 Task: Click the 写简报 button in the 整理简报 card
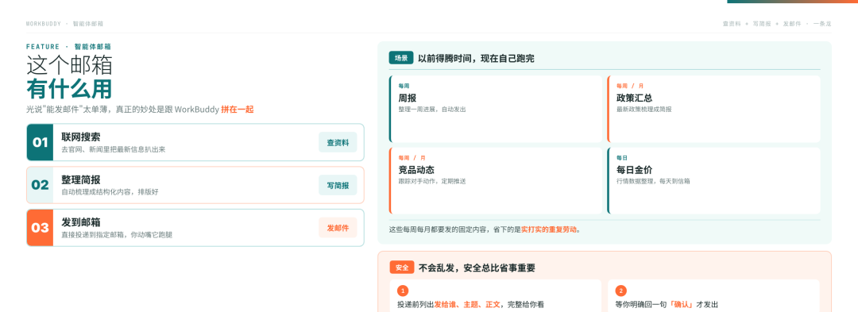tap(338, 185)
